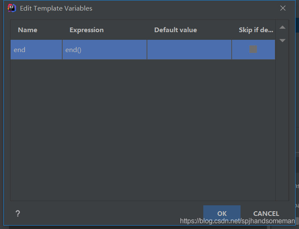Open the end() expression dropdown cell
Image resolution: width=299 pixels, height=229 pixels.
[105, 50]
